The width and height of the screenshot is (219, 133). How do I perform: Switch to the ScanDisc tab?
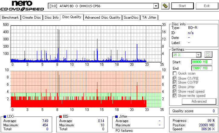click(131, 17)
